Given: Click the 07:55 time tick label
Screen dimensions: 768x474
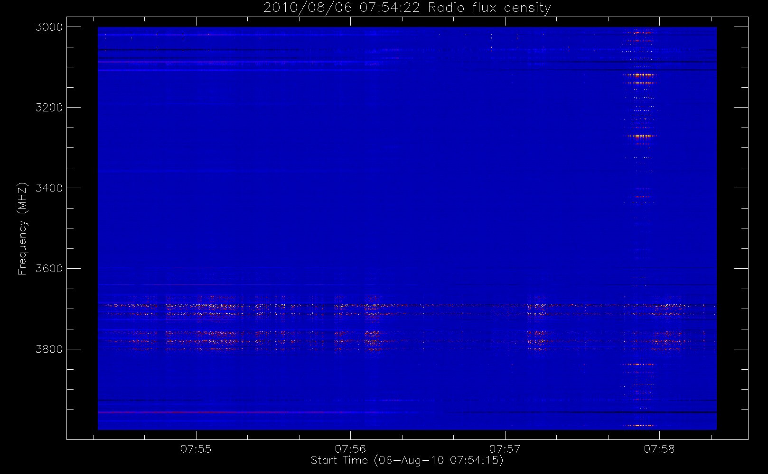Looking at the screenshot, I should (196, 449).
